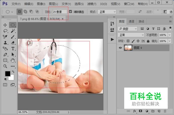Enable Subtract from Selection mode

tap(31, 12)
